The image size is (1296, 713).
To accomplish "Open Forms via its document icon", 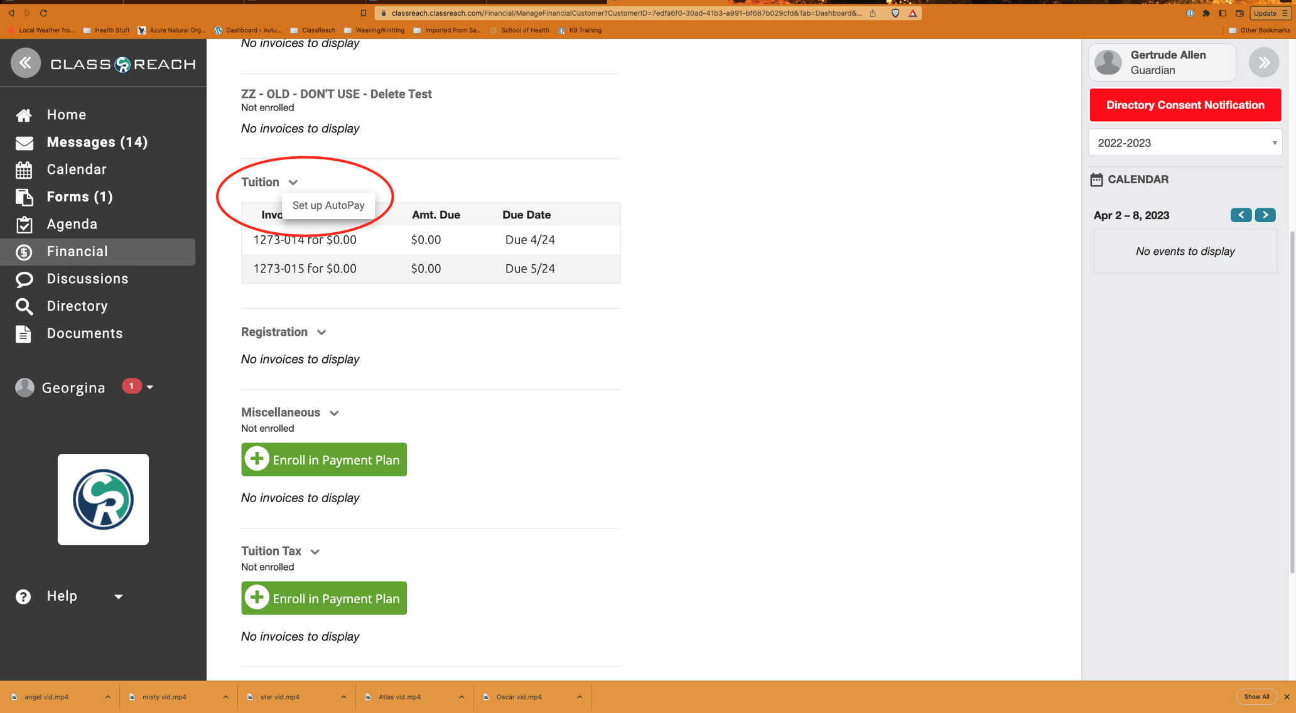I will (x=24, y=197).
